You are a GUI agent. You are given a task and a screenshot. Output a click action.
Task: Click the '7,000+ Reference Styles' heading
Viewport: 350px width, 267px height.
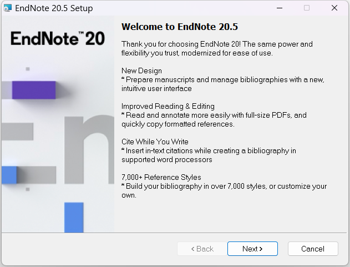(x=161, y=178)
